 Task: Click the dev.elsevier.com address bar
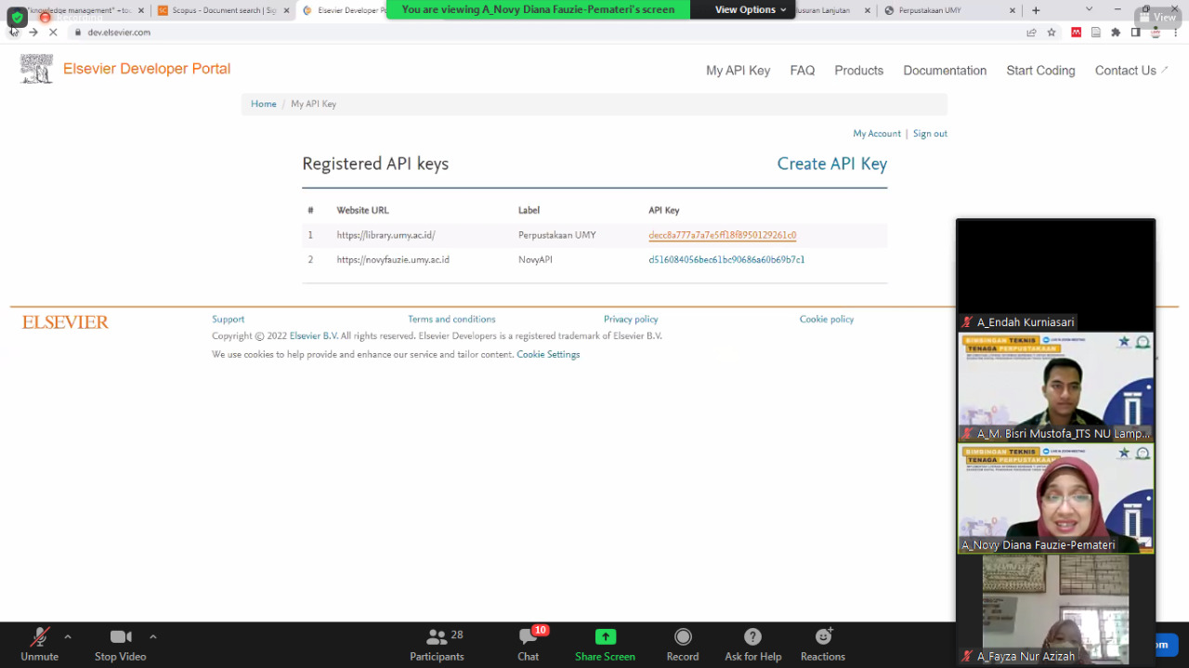pos(119,32)
